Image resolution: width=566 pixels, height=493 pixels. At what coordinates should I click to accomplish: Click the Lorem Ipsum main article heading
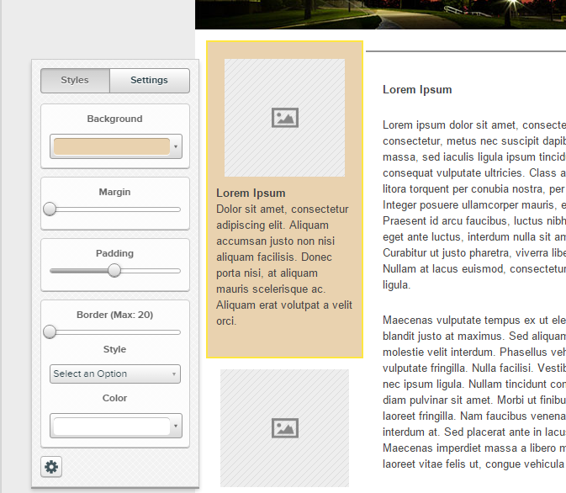[417, 89]
